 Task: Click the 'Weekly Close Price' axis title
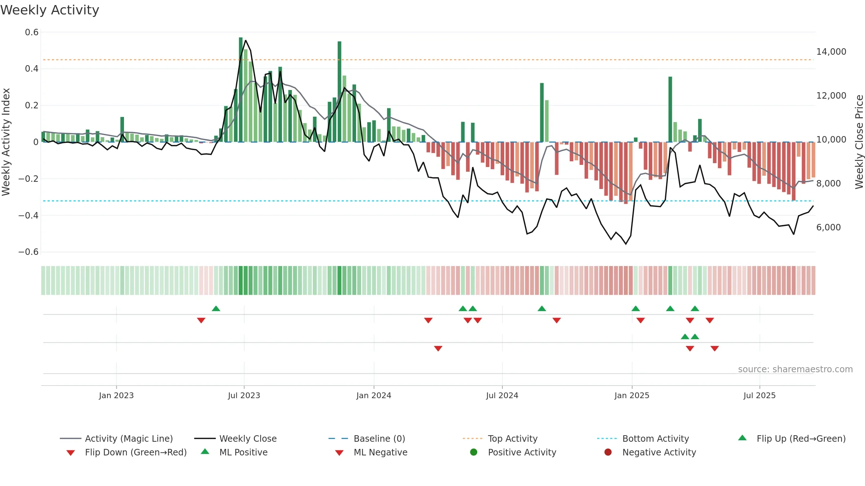click(x=859, y=142)
